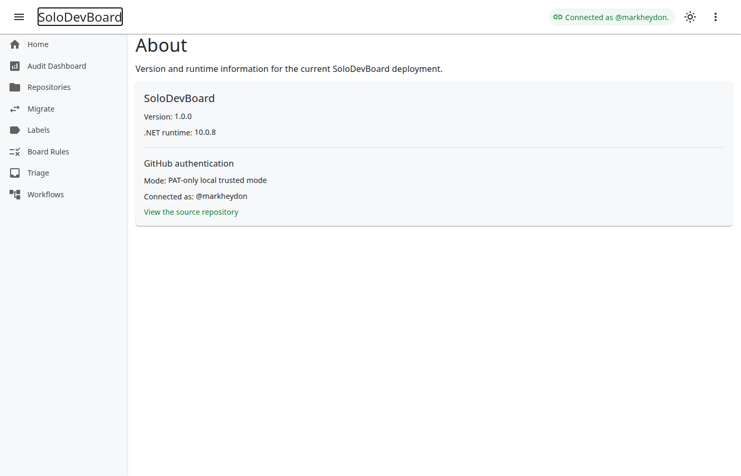Open the Workflows nav entry

click(64, 195)
